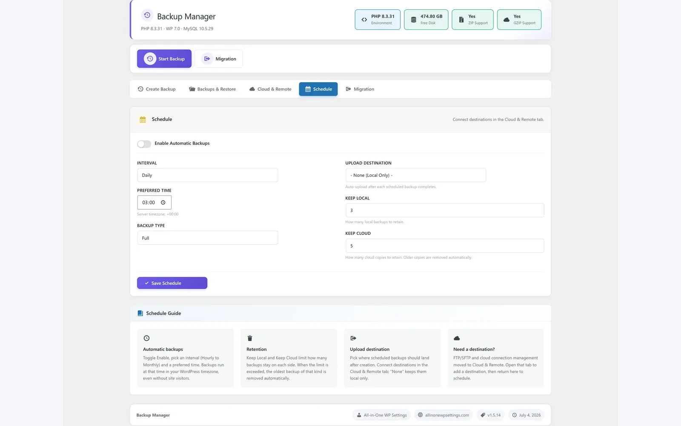681x426 pixels.
Task: Switch to the Migration tab in tab bar
Action: [360, 89]
